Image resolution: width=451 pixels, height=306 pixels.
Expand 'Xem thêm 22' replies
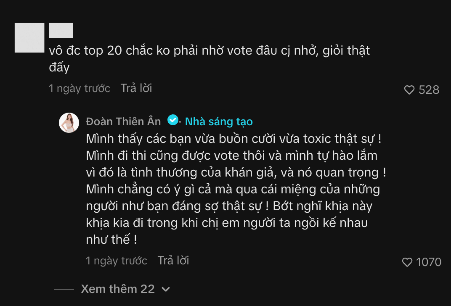(118, 289)
